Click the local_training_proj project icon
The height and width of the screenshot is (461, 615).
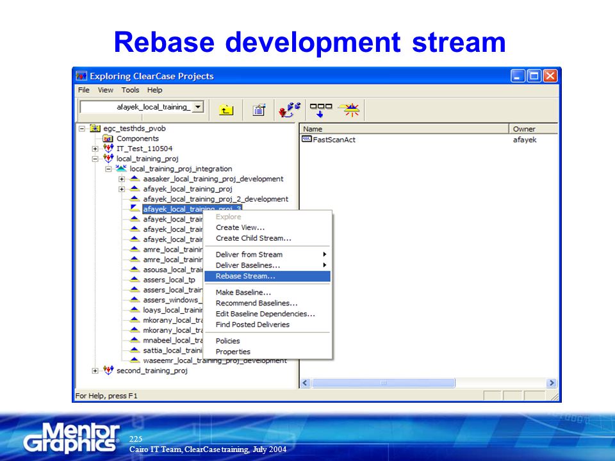pos(109,158)
